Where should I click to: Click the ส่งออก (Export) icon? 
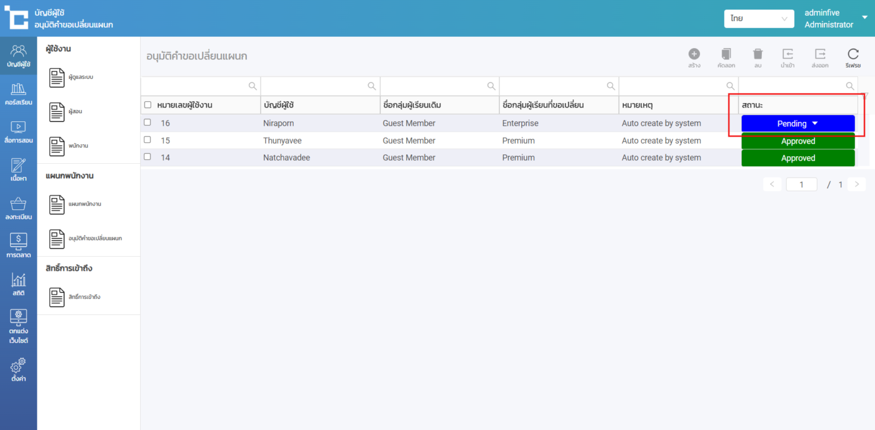(820, 54)
